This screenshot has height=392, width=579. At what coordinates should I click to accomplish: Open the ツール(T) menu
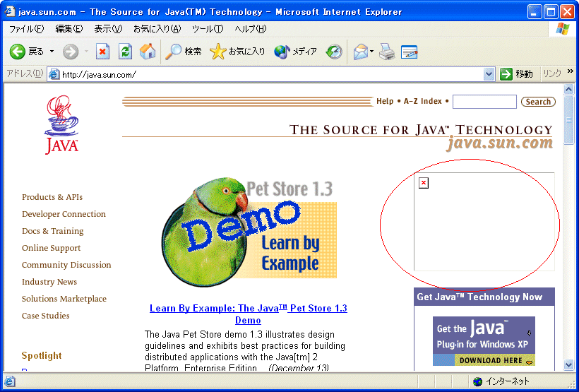coord(208,29)
